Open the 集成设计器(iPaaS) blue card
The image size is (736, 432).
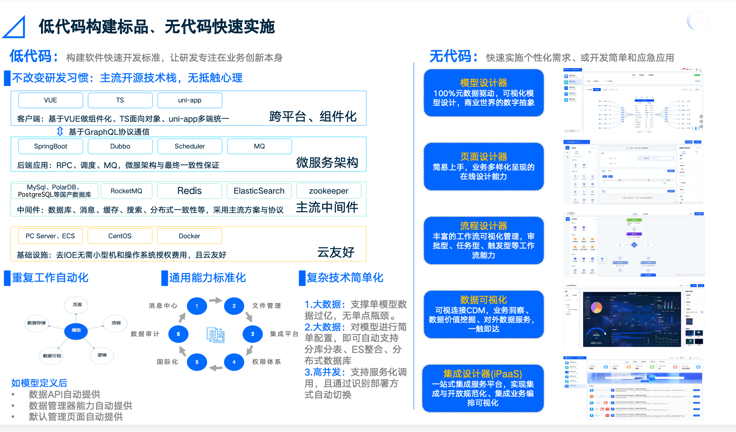click(483, 388)
